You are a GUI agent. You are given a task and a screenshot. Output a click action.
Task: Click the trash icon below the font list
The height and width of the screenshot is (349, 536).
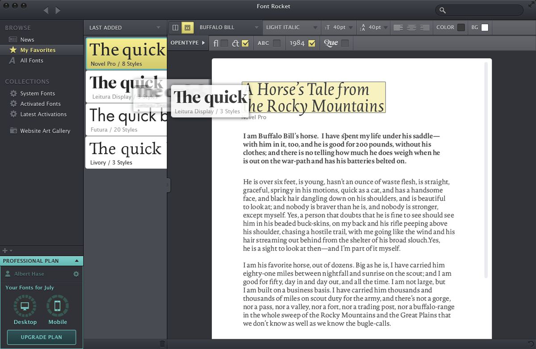click(162, 344)
